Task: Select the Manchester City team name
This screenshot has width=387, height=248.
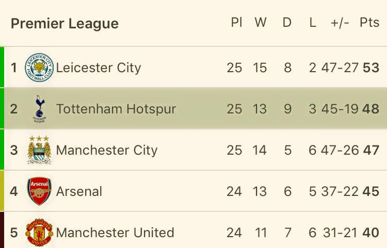Action: click(106, 150)
